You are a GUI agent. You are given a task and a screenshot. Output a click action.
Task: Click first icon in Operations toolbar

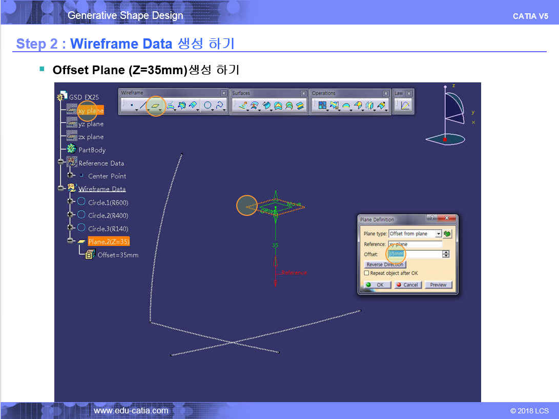pyautogui.click(x=322, y=106)
